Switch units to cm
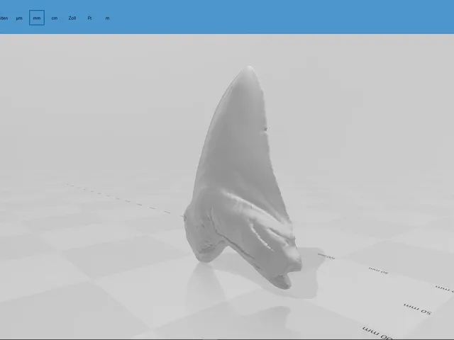 [55, 18]
